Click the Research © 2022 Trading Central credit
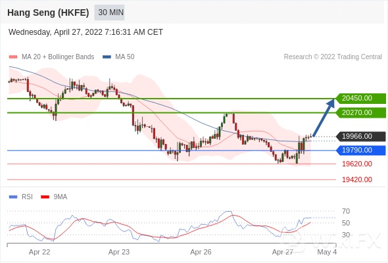This screenshot has width=388, height=263. 333,57
